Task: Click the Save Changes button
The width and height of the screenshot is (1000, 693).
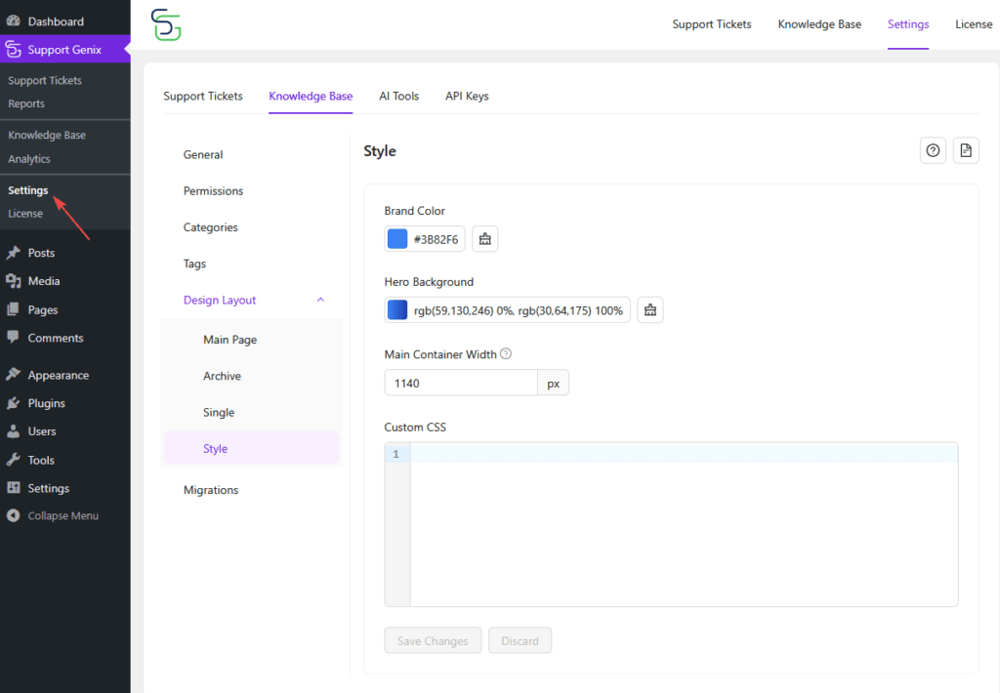Action: 433,640
